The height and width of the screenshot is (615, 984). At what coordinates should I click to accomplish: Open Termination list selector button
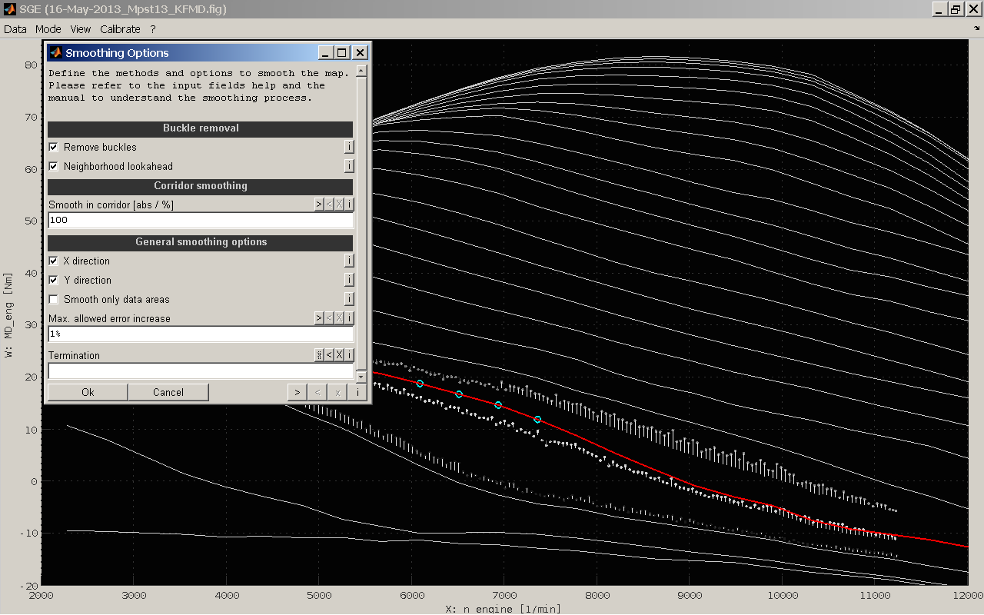(319, 355)
